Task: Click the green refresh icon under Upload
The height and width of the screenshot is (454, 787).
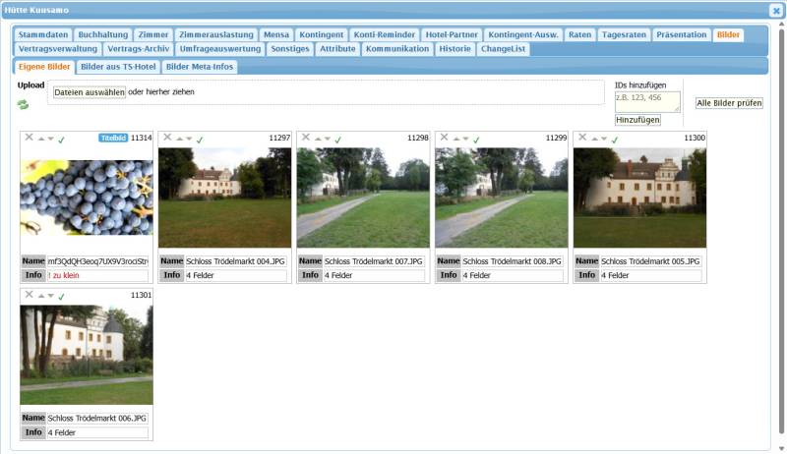Action: coord(23,104)
